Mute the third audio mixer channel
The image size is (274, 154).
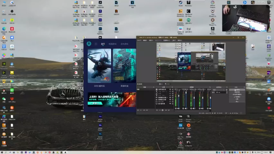(194, 108)
